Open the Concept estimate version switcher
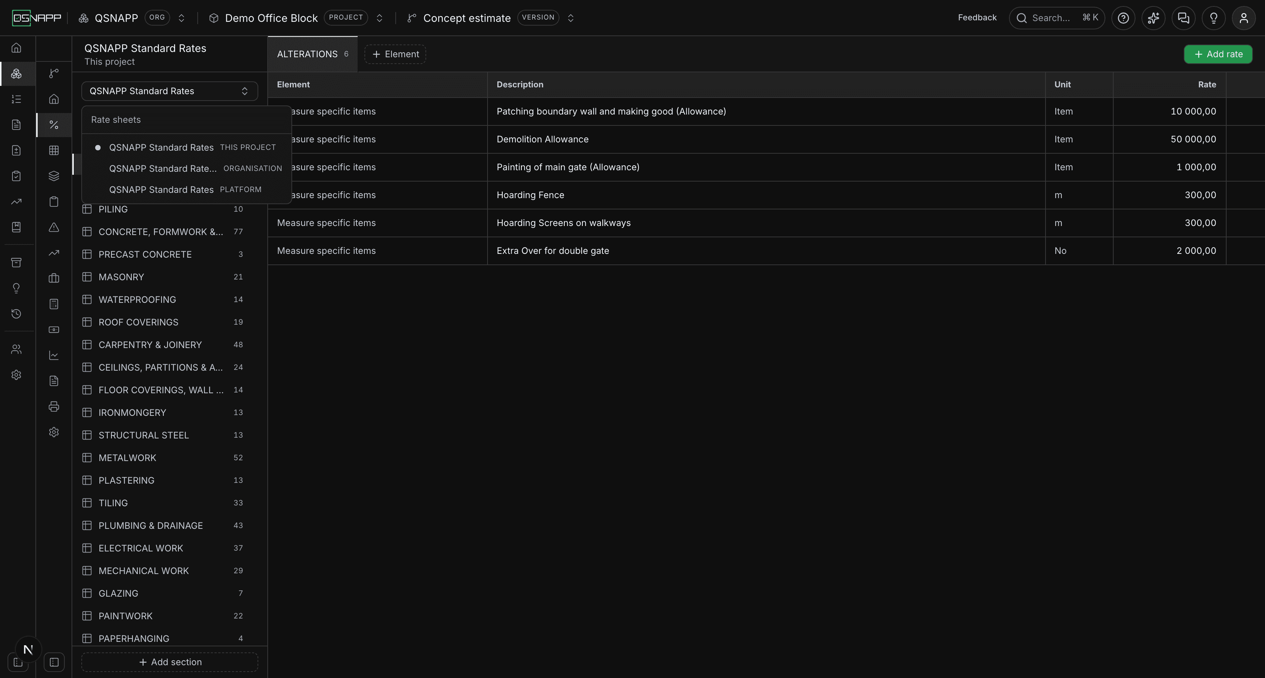1265x678 pixels. (571, 18)
